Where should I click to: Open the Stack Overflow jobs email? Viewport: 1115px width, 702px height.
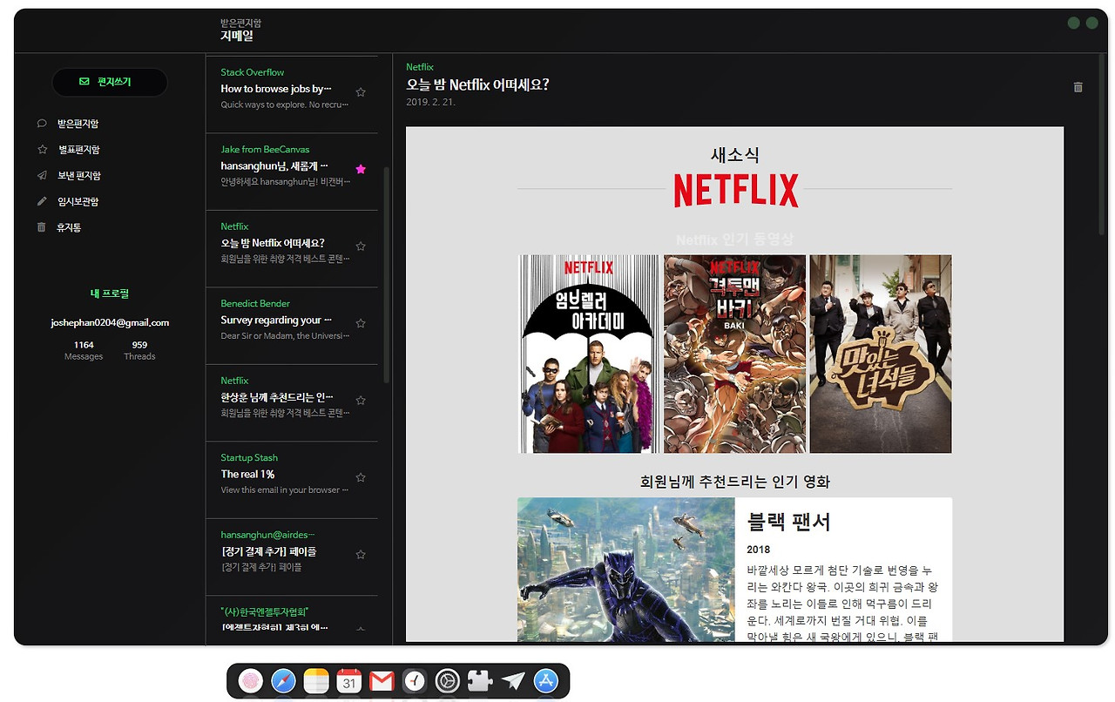[292, 95]
